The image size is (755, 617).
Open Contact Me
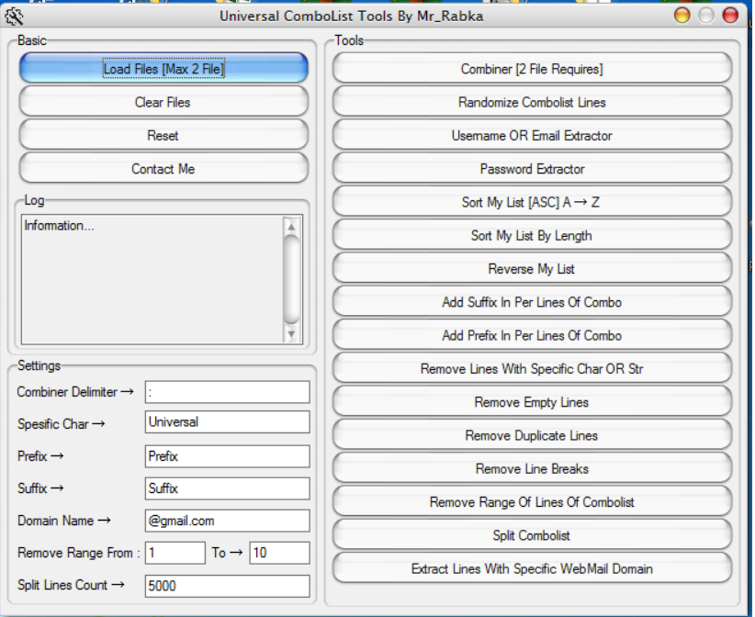click(x=163, y=169)
